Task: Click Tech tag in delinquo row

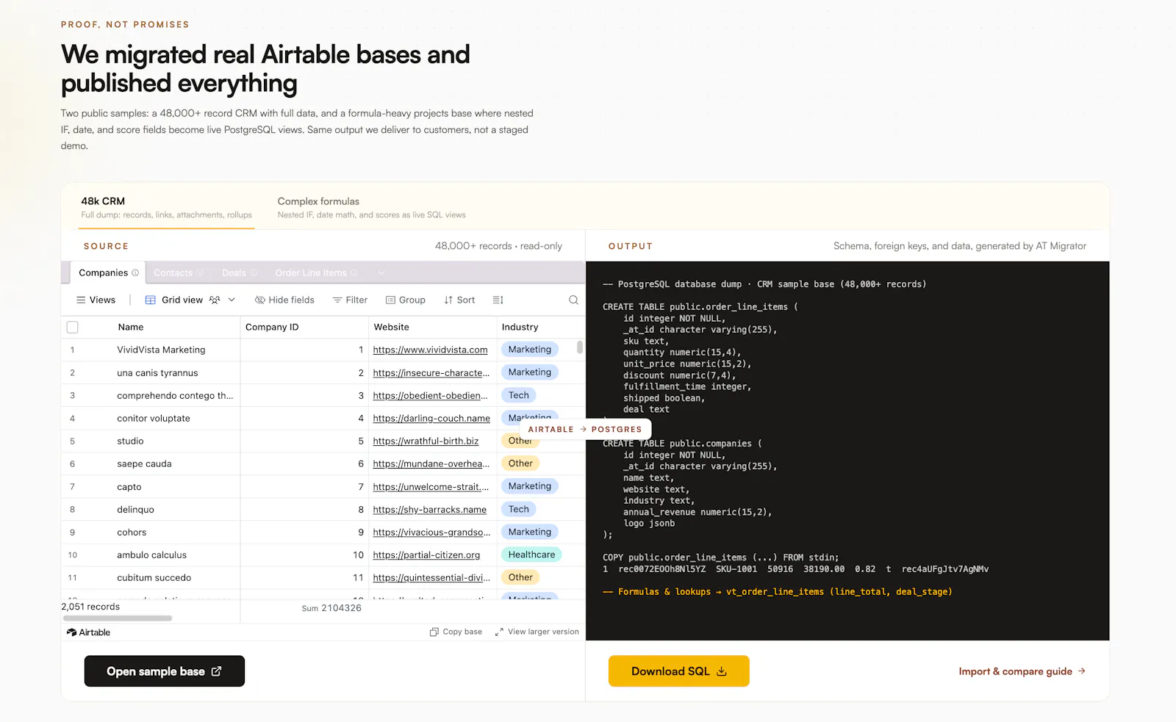Action: point(519,509)
